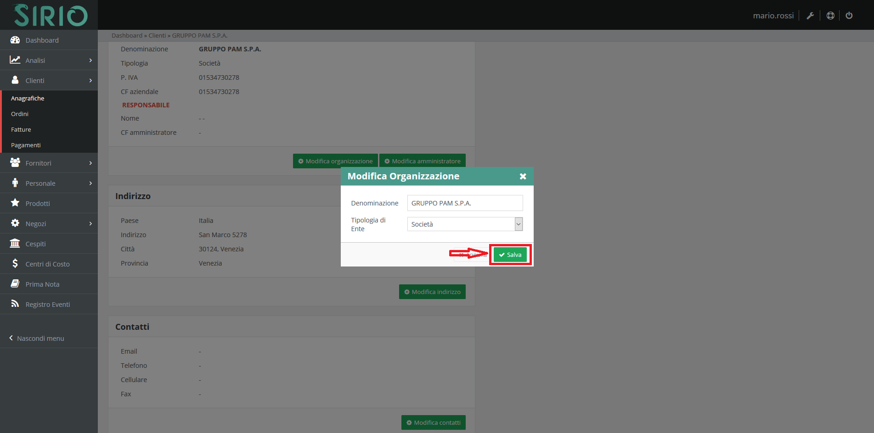This screenshot has width=874, height=433.
Task: Click the Modifica contatti button
Action: tap(434, 422)
